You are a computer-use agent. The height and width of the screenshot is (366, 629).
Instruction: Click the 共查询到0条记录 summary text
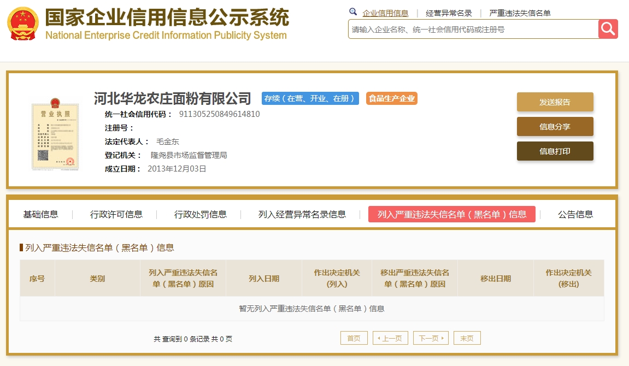pyautogui.click(x=193, y=339)
